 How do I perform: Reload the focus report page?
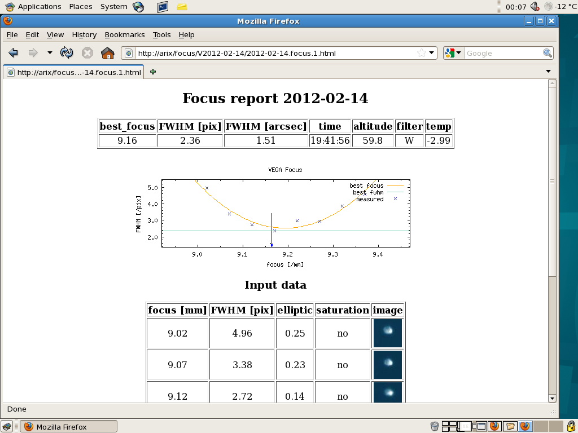[67, 53]
